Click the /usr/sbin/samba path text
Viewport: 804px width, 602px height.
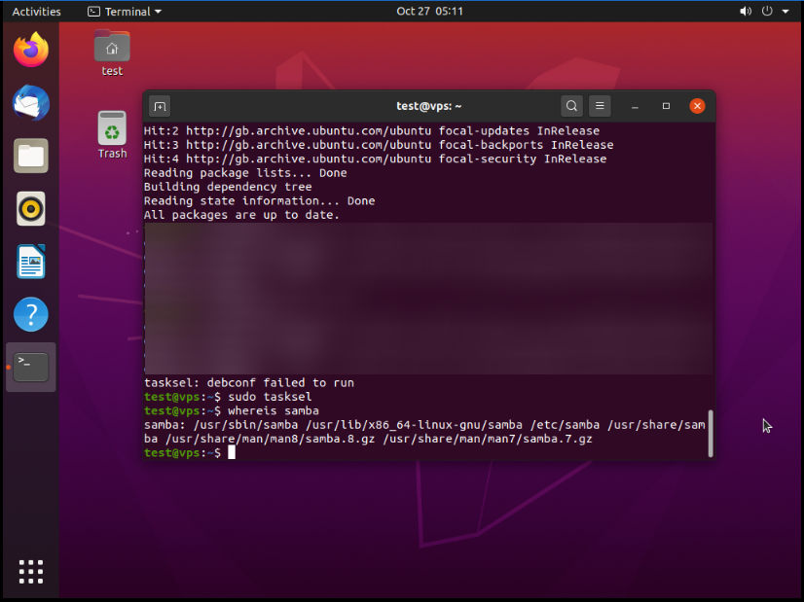(245, 425)
